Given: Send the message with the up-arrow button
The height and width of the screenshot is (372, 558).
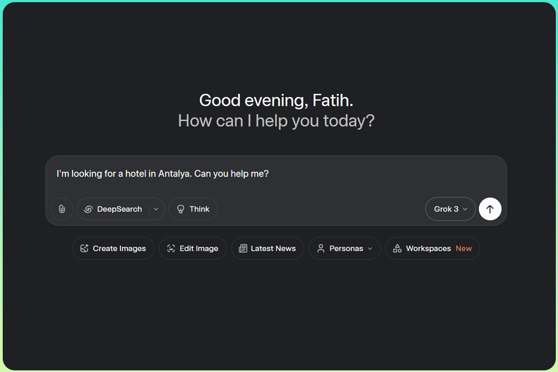Looking at the screenshot, I should 490,209.
